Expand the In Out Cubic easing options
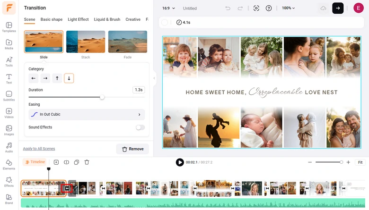Viewport: 369px width, 210px height. [87, 114]
